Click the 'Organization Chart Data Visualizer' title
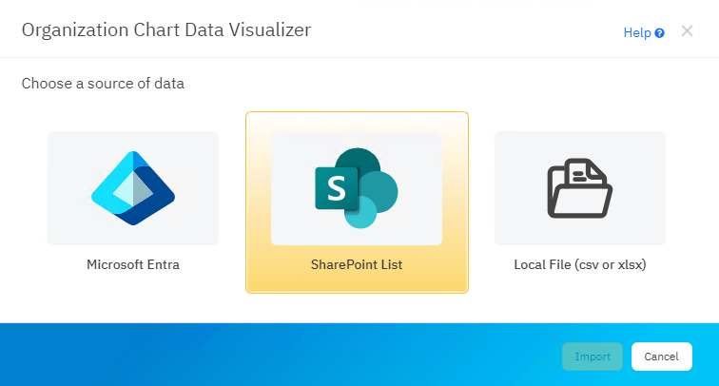The image size is (719, 386). pos(166,30)
